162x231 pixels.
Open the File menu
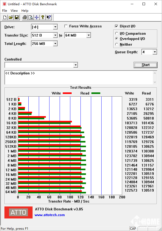4,11
